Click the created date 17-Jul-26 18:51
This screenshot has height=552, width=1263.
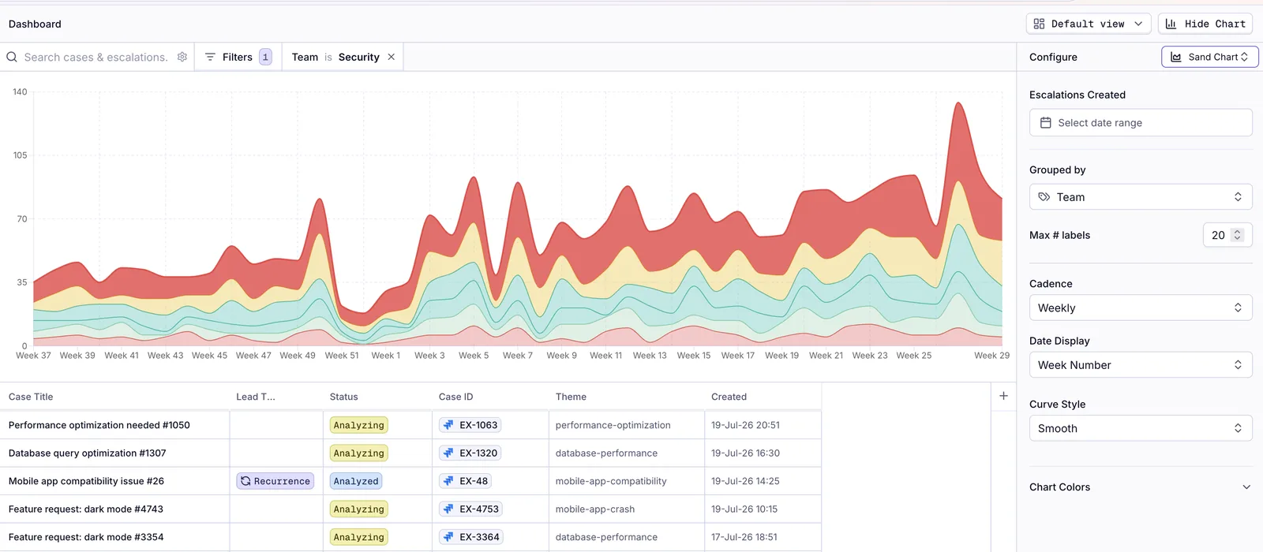tap(744, 537)
